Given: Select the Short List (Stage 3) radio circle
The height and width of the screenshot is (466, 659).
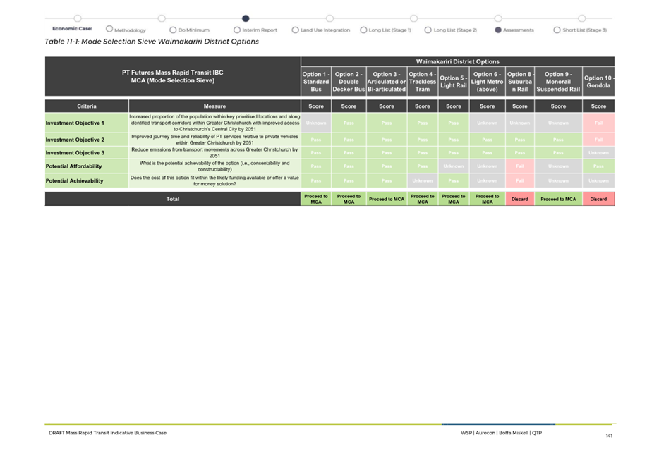Looking at the screenshot, I should click(x=557, y=30).
